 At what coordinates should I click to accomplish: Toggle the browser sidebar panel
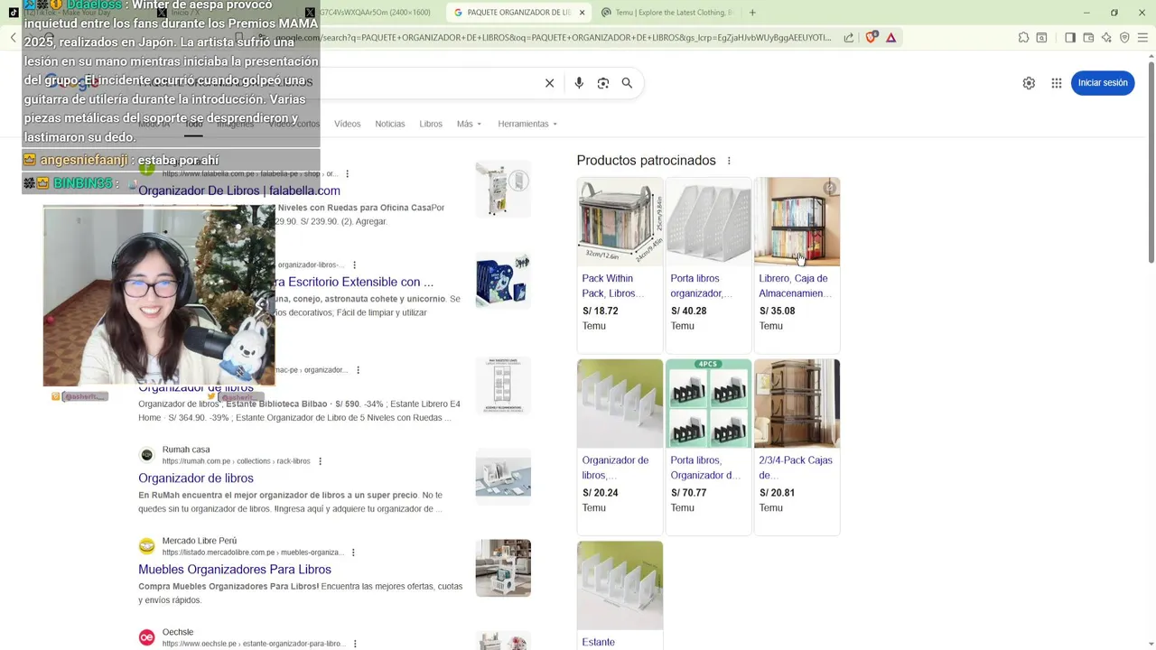pyautogui.click(x=1070, y=38)
